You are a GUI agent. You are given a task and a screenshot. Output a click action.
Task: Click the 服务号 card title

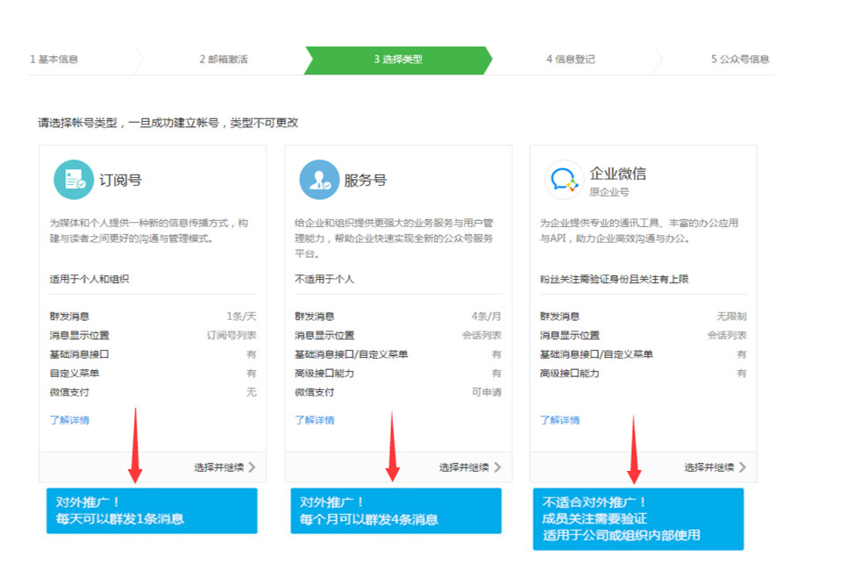[366, 180]
